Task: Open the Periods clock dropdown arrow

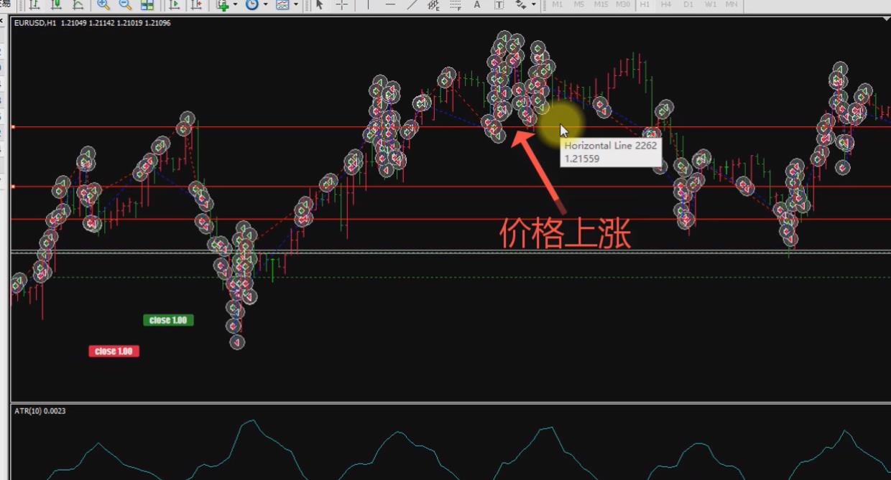Action: [265, 5]
